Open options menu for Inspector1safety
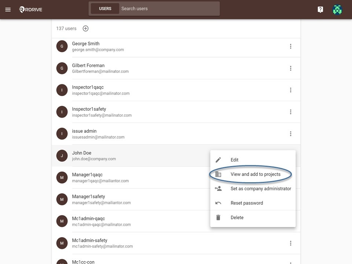 click(290, 112)
